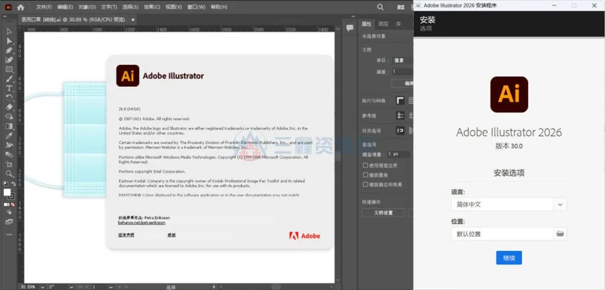Open the 单位 dropdown showing 像素

402,60
